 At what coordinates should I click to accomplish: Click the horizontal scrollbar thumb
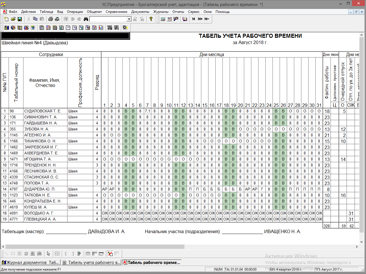click(x=95, y=247)
